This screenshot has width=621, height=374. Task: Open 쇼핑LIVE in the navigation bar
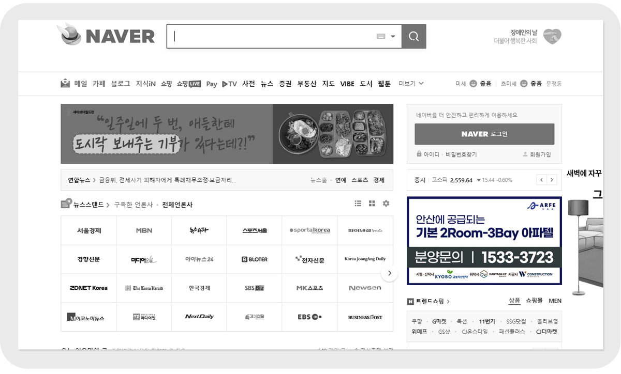click(188, 84)
